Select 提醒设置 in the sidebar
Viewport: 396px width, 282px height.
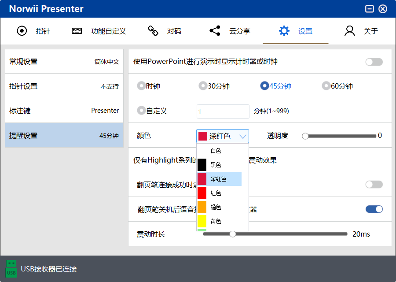pos(64,135)
